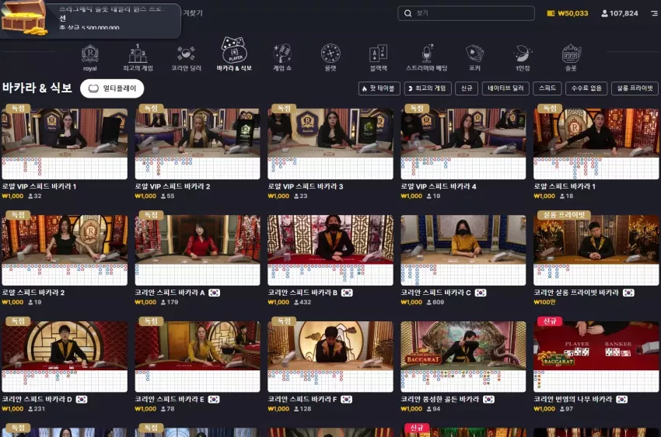Toggle the 수수료 없음 filter
This screenshot has width=661, height=437.
(x=586, y=88)
